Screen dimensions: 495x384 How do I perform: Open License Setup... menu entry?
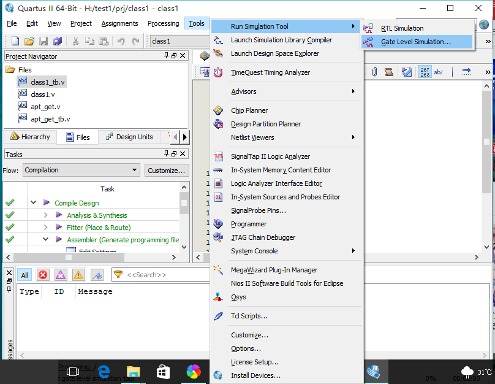[x=287, y=362]
